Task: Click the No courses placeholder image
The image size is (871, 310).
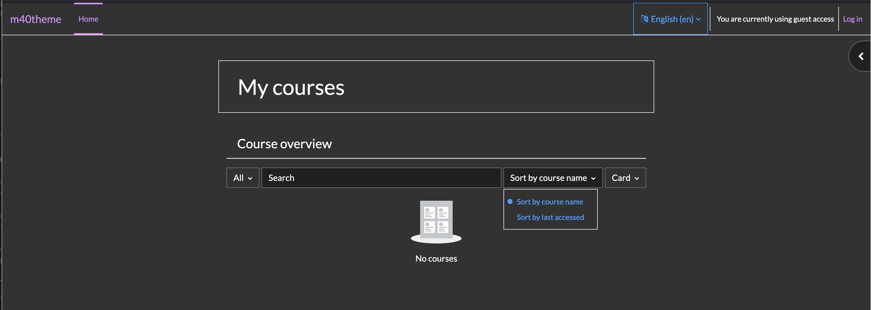Action: coord(436,222)
